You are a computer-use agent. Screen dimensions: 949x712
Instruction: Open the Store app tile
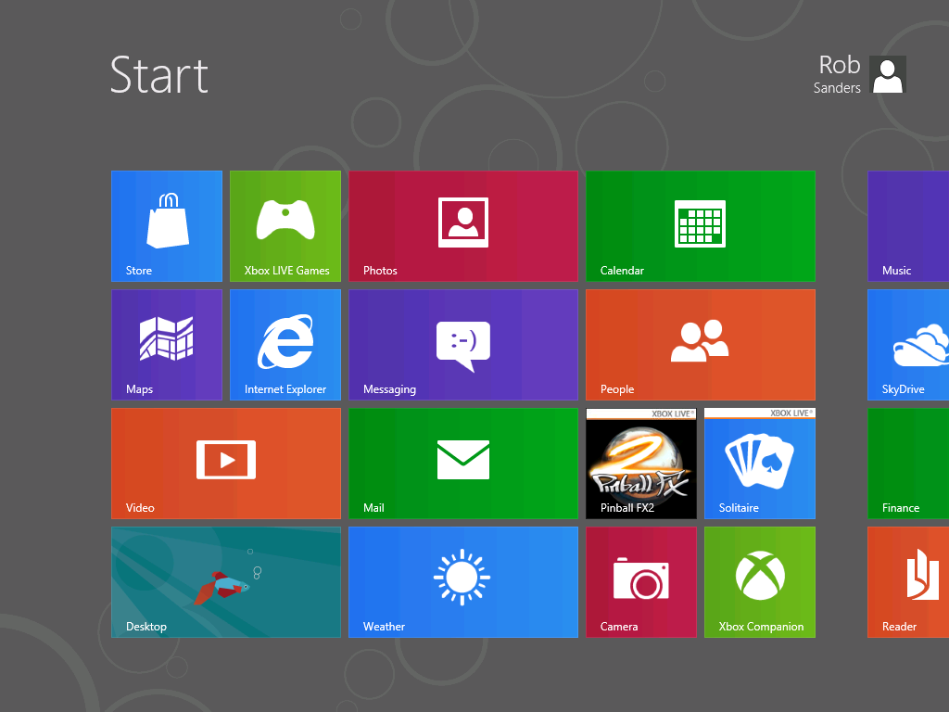pyautogui.click(x=167, y=225)
